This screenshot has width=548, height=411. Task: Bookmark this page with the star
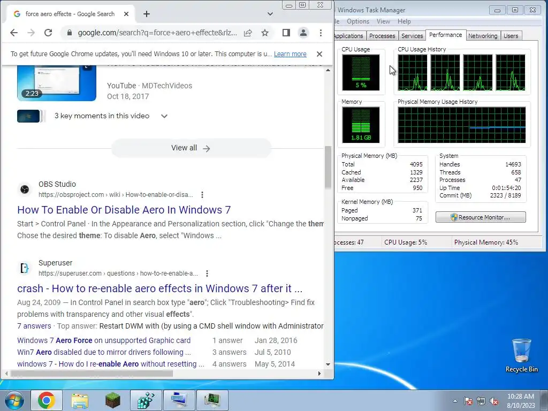coord(265,33)
